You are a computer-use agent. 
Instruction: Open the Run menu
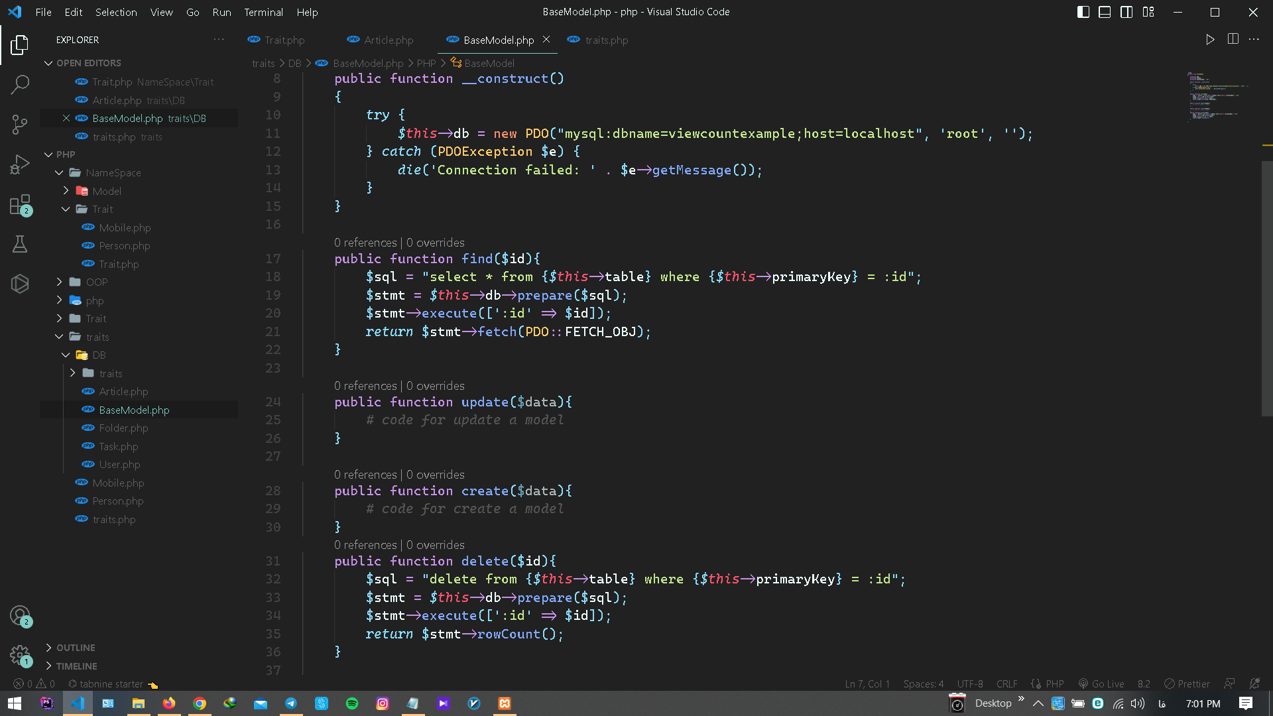221,12
